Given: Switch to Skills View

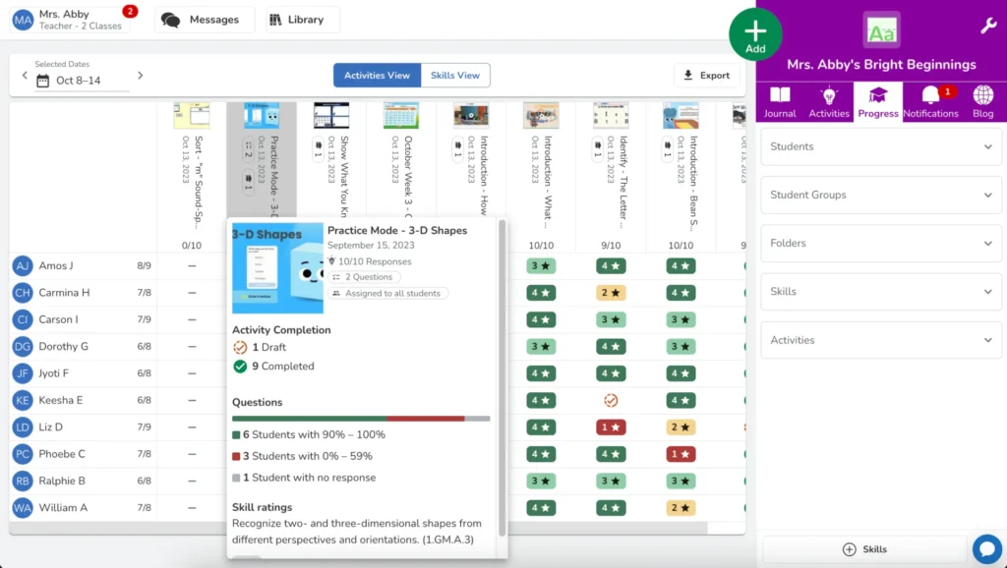Looking at the screenshot, I should coord(455,75).
